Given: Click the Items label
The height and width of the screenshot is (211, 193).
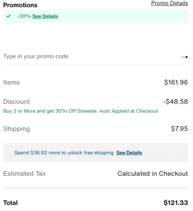Looking at the screenshot, I should click(x=11, y=83).
